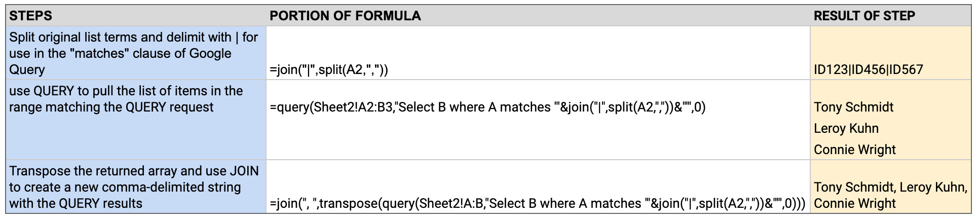Select the standalone Connie Wright cell under Leroy Kuhn
Image resolution: width=979 pixels, height=220 pixels.
pos(854,150)
